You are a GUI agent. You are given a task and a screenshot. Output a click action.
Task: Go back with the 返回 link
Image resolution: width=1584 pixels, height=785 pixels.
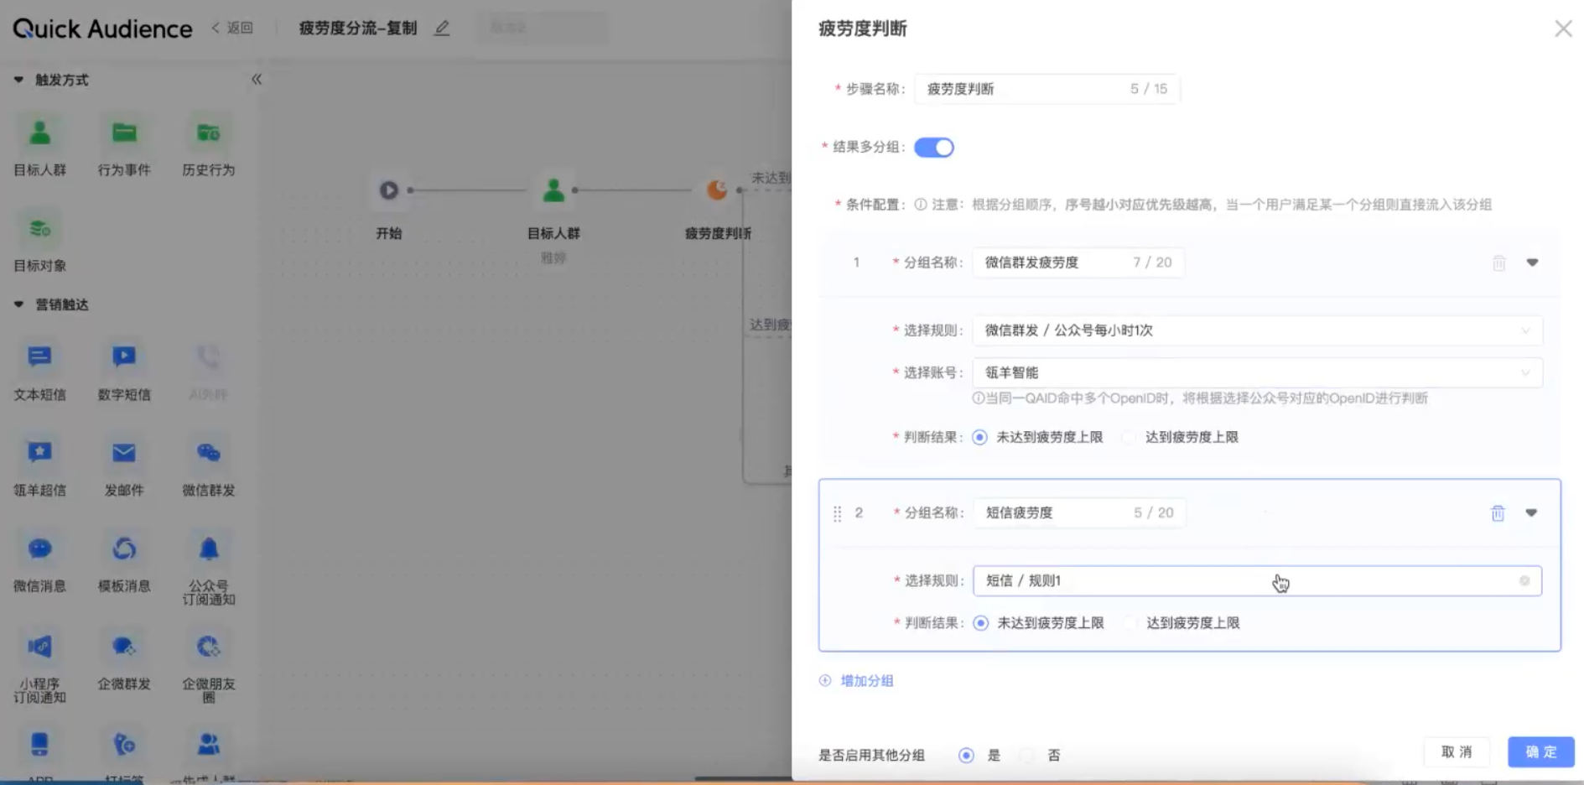tap(232, 29)
